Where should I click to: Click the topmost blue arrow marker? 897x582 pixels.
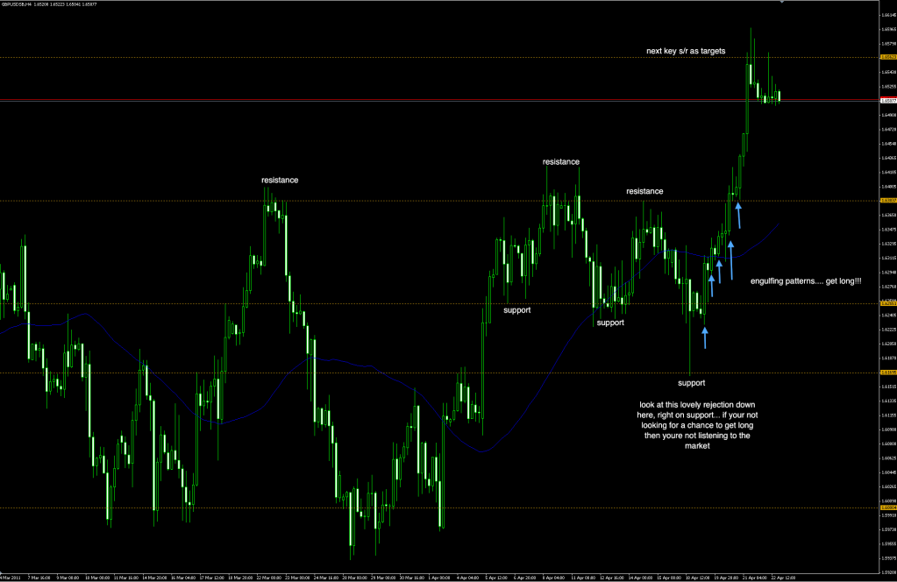[x=738, y=215]
